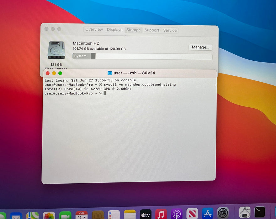Screen dimensions: 276x219
Task: Click the System segment of storage bar
Action: (x=82, y=56)
